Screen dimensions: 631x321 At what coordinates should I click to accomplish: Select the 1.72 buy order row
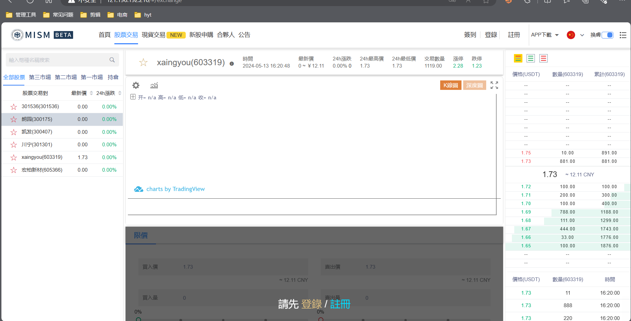click(568, 187)
